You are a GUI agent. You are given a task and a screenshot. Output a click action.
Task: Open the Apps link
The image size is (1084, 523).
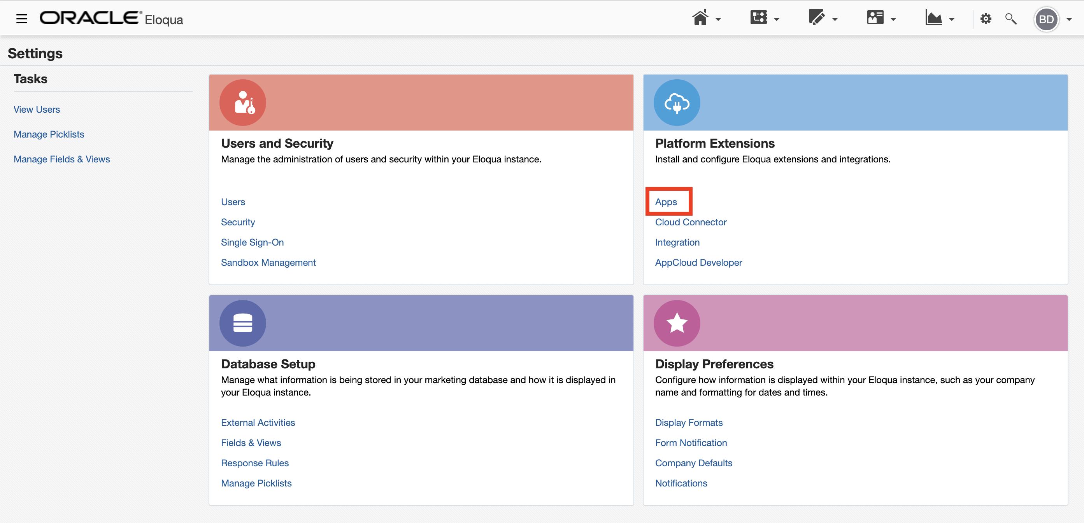(x=666, y=202)
